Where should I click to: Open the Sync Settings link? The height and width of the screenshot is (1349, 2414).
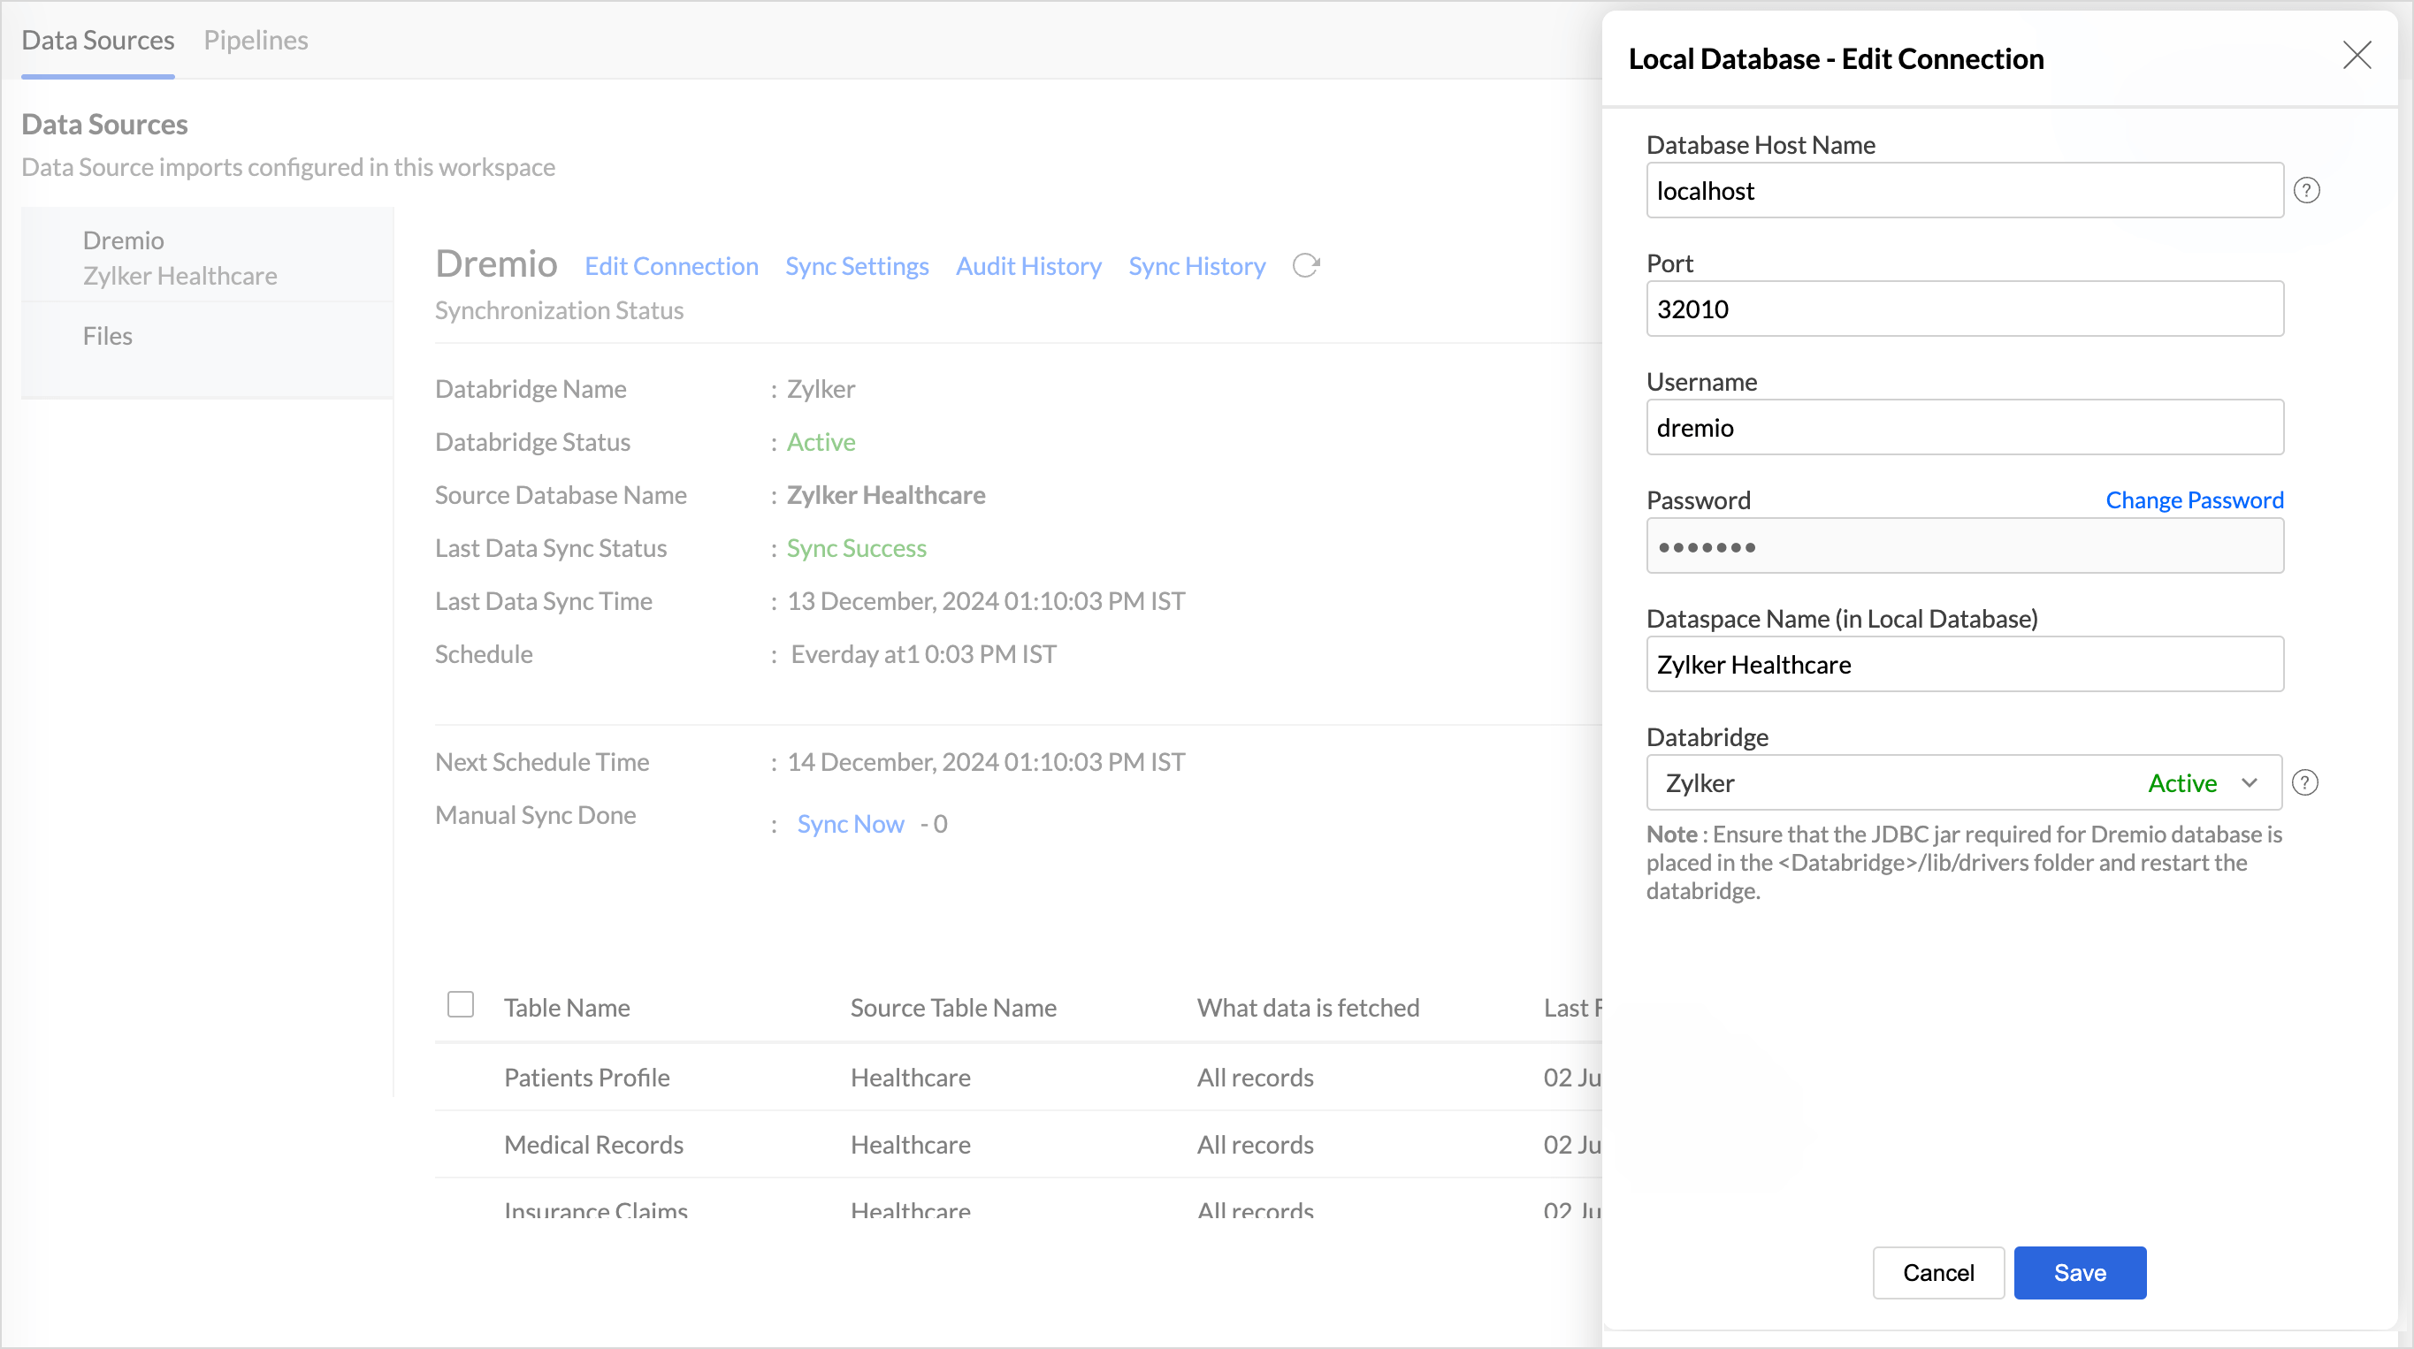(x=857, y=266)
